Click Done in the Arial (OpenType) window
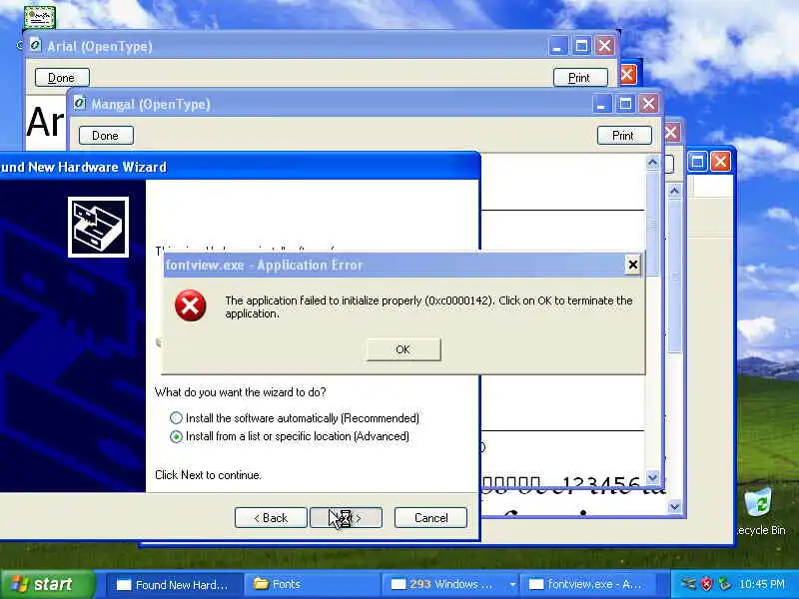The image size is (799, 599). (x=62, y=78)
